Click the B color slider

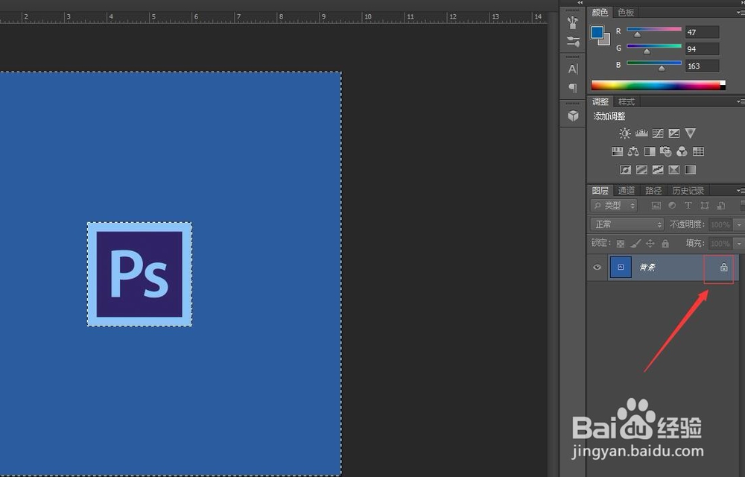654,63
